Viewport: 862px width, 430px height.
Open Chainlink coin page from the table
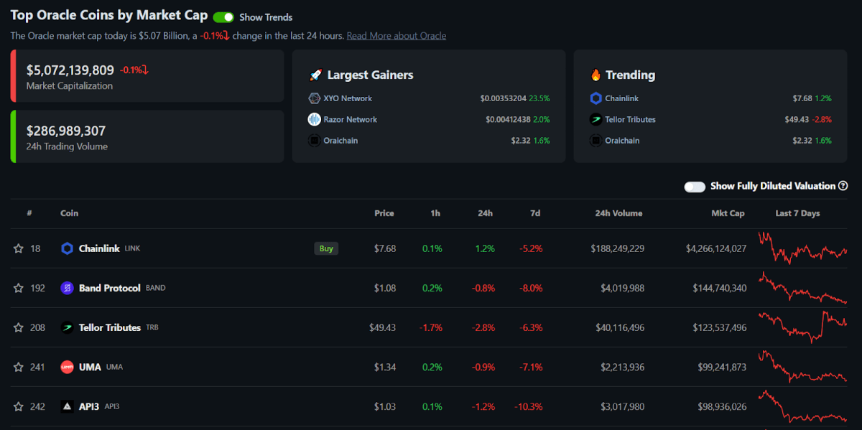coord(100,248)
